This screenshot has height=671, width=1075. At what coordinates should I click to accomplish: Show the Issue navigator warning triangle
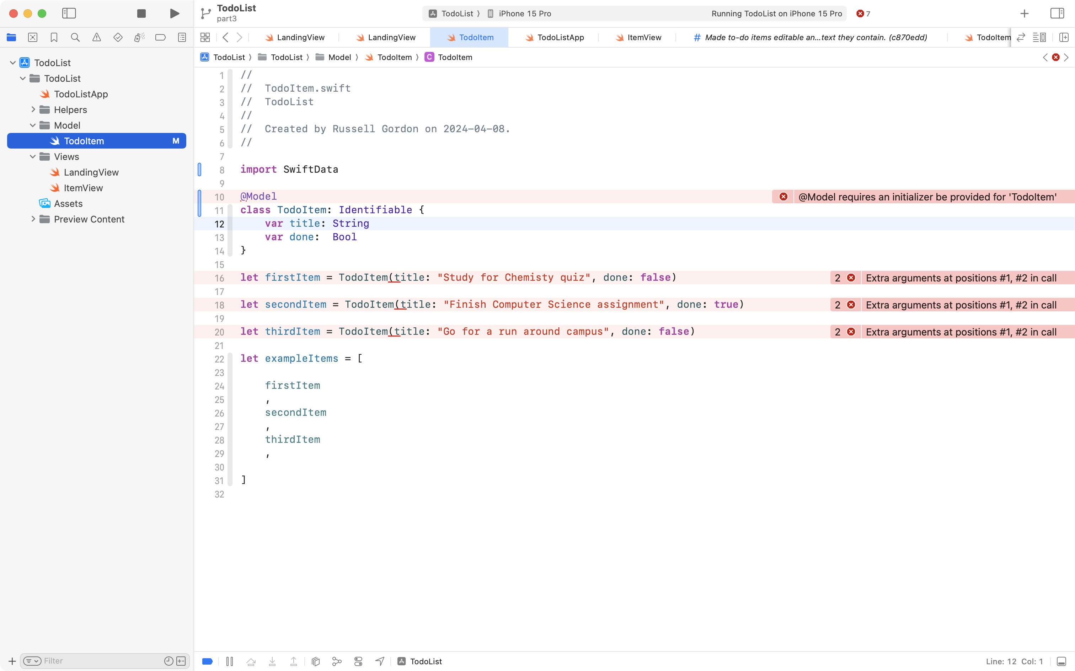click(x=96, y=37)
